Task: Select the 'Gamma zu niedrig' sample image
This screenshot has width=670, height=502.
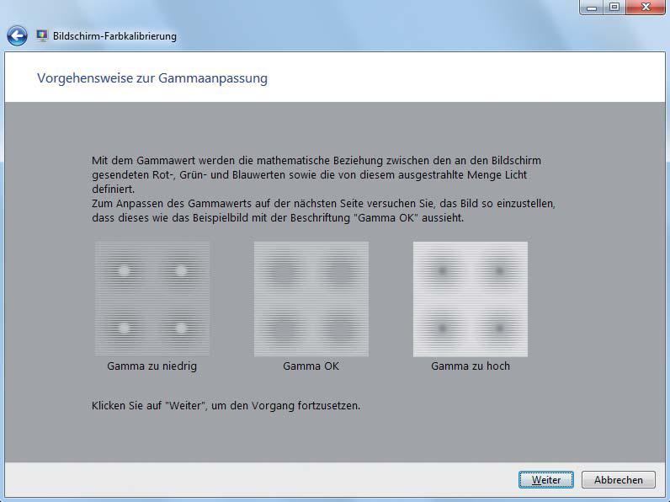Action: (x=152, y=299)
